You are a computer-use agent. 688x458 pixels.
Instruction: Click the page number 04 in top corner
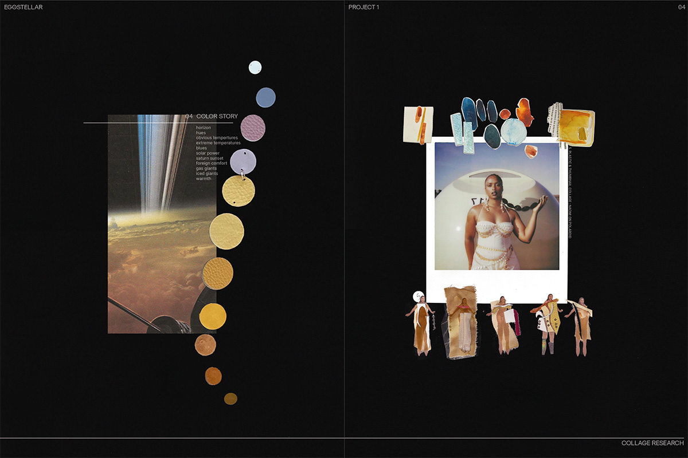coord(680,7)
